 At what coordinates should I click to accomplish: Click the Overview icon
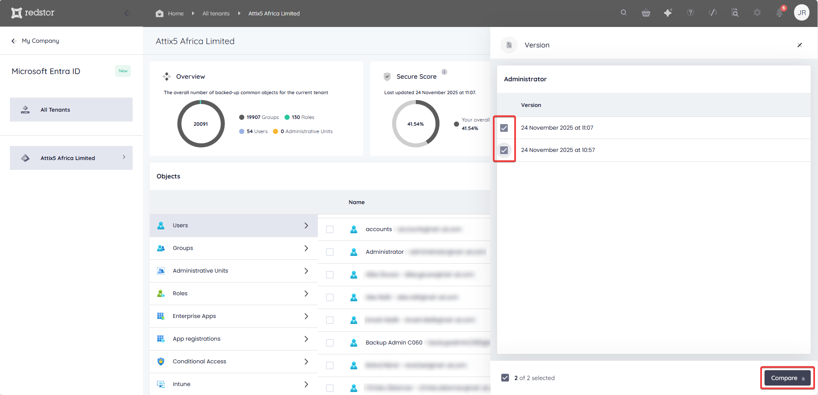pos(167,77)
